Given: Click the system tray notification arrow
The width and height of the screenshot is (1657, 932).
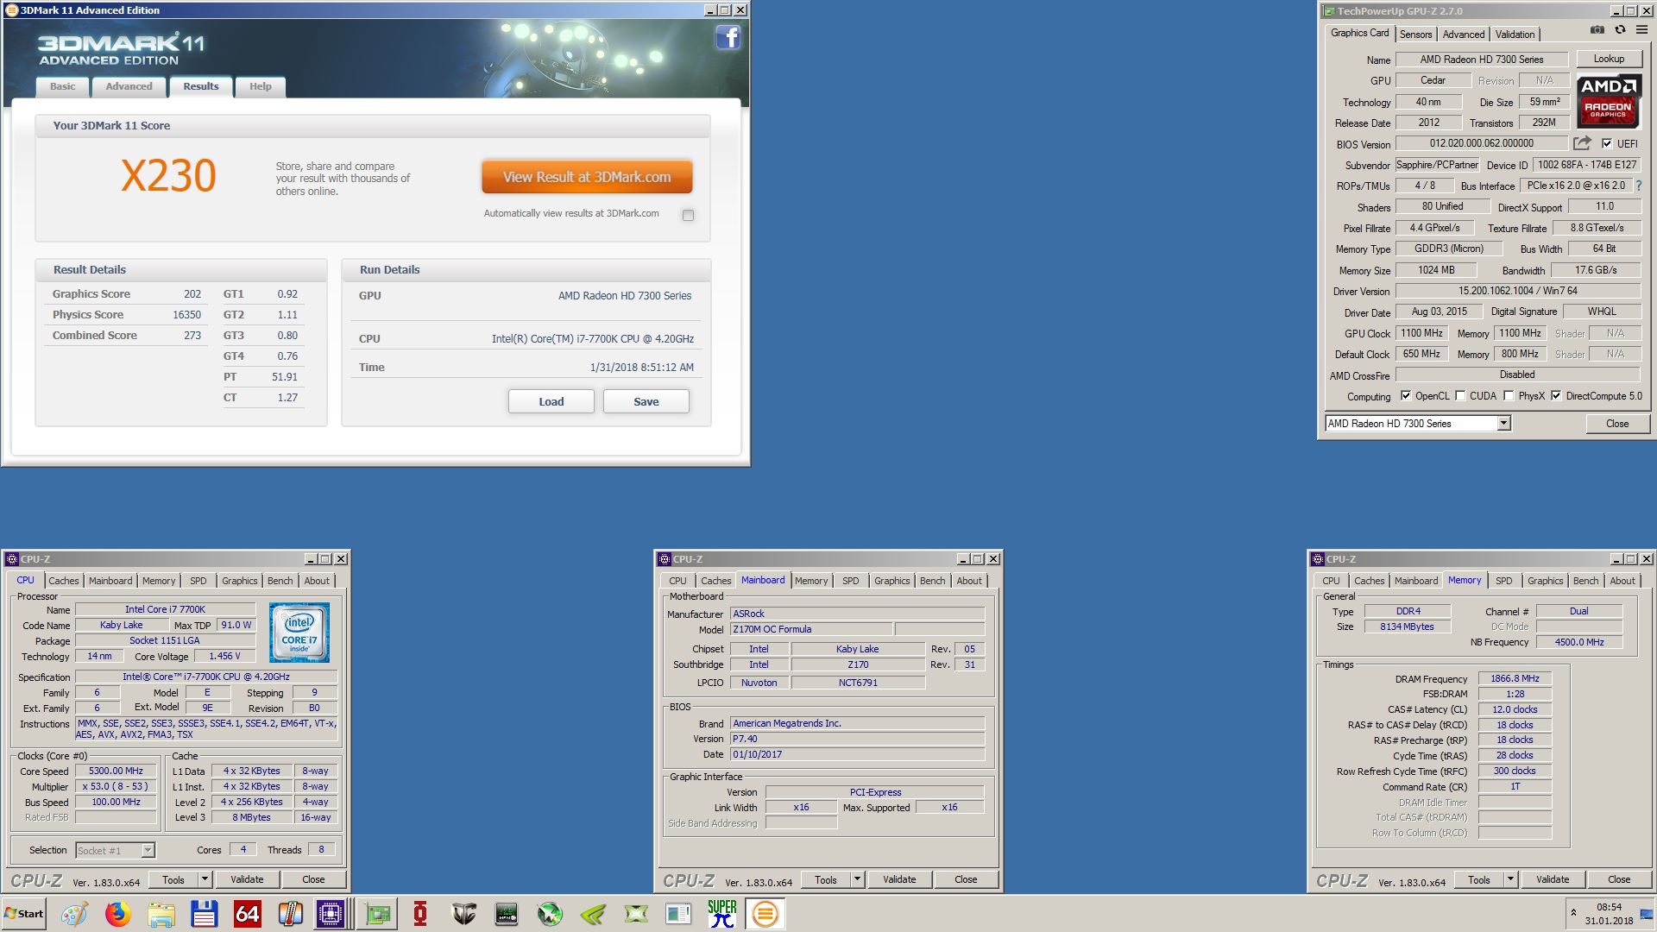Looking at the screenshot, I should pos(1573,912).
